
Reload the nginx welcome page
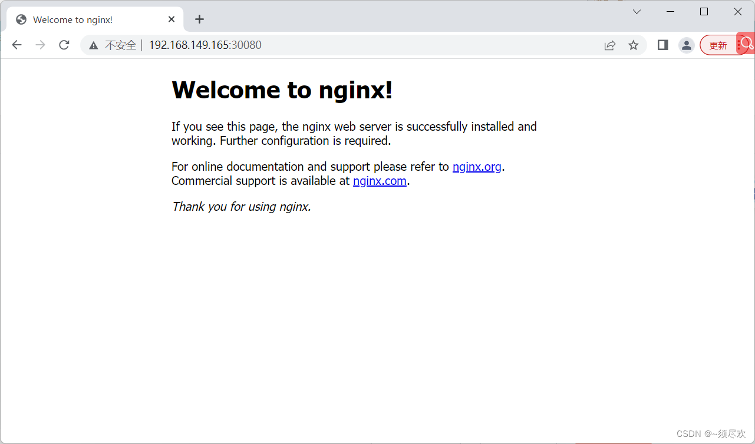(x=64, y=45)
